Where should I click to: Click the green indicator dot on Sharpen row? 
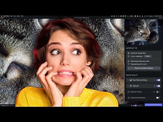tap(155, 86)
